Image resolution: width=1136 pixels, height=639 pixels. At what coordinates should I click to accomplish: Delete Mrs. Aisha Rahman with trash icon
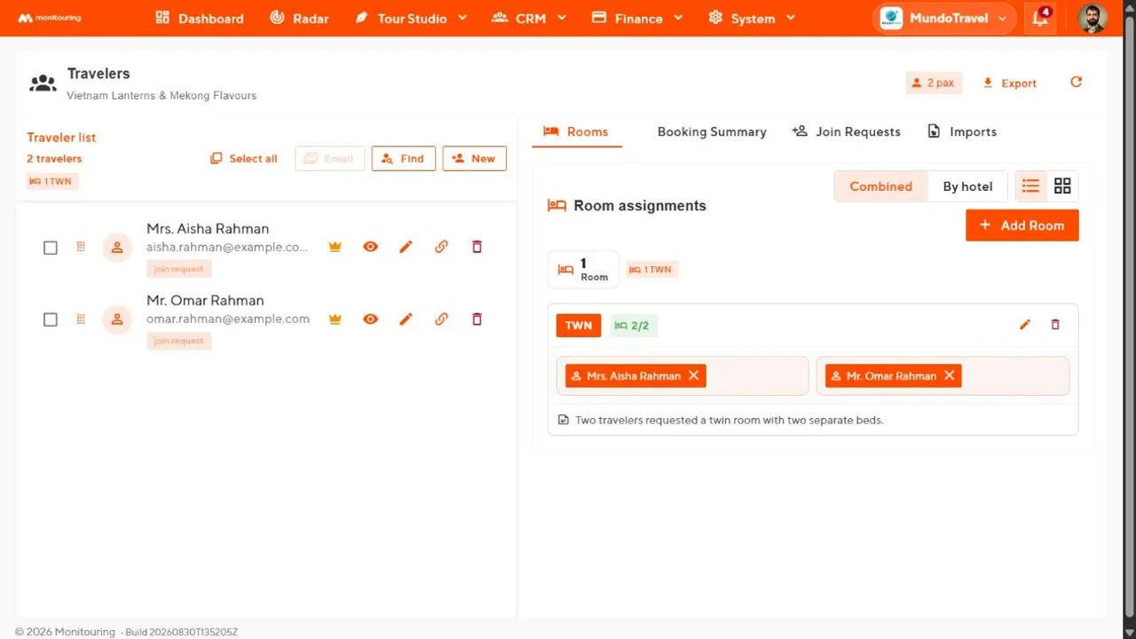point(477,247)
